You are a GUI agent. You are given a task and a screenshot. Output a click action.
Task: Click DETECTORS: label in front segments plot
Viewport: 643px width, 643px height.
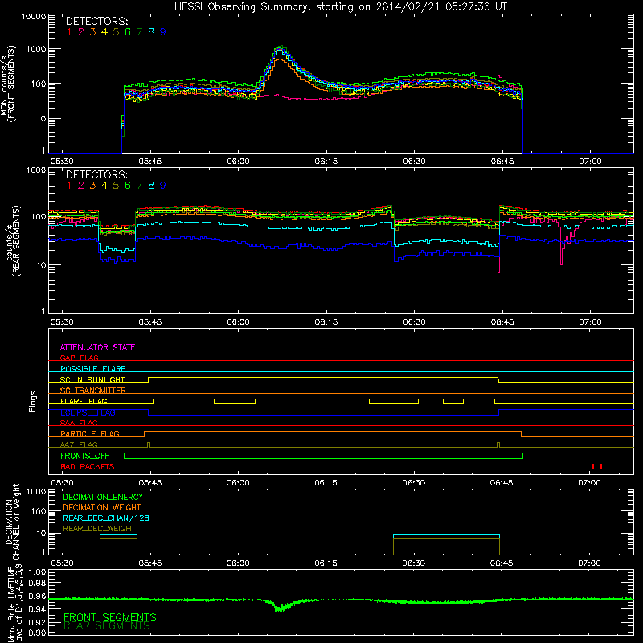[x=96, y=22]
